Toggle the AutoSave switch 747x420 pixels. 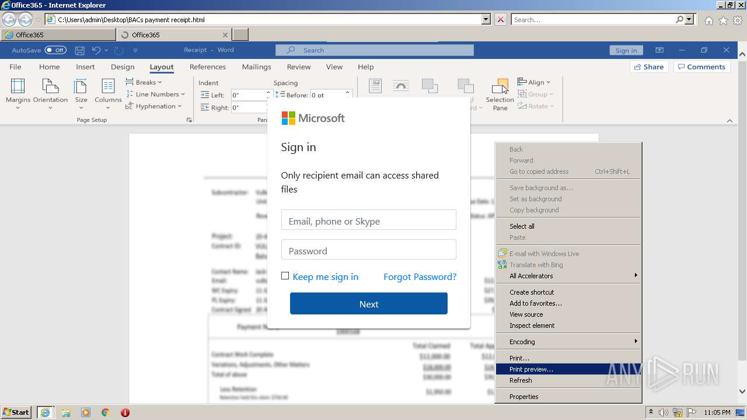55,50
